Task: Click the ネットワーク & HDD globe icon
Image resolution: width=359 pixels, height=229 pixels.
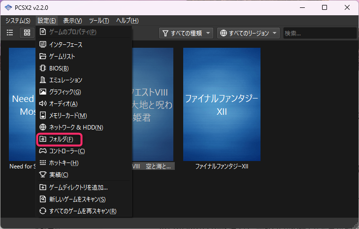Action: (x=43, y=127)
